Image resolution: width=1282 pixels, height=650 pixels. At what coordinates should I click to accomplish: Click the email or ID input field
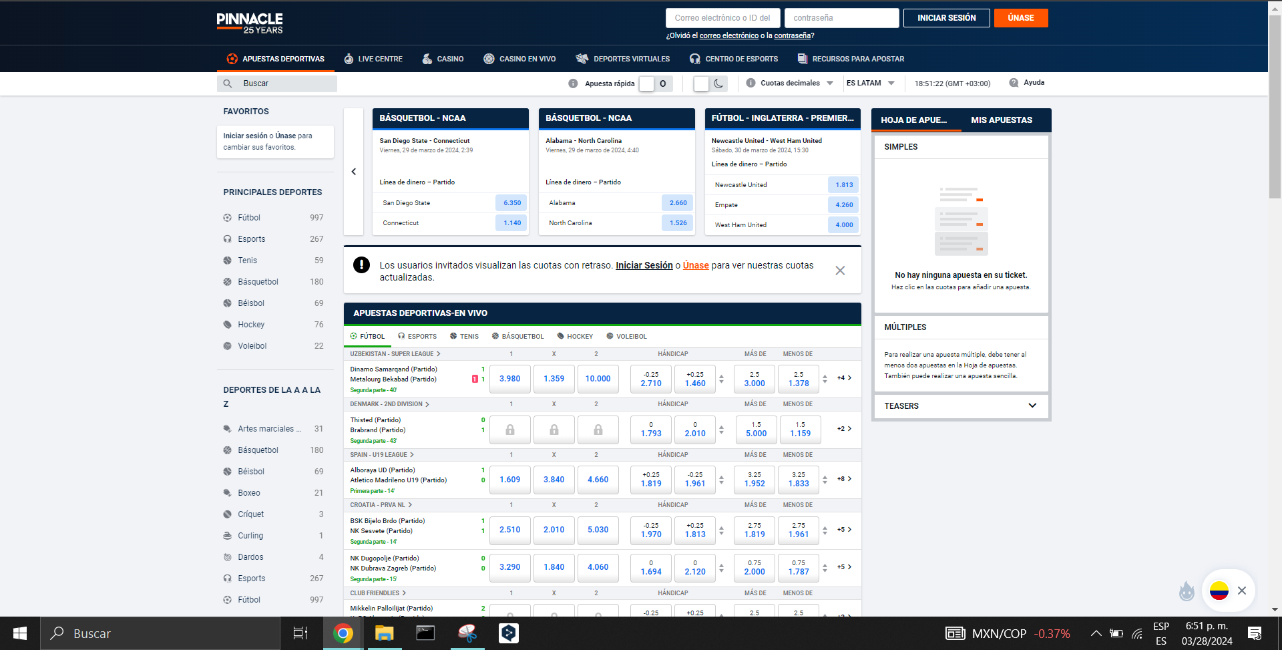tap(722, 18)
